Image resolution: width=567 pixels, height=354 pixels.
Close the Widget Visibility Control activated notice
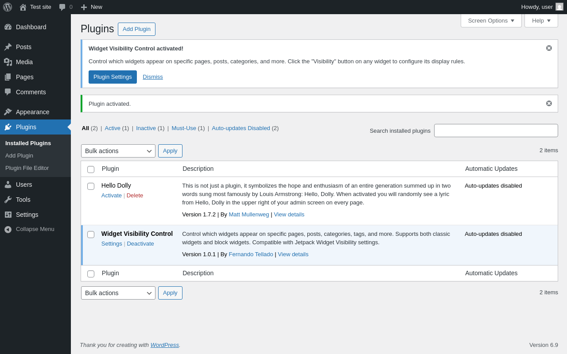(x=549, y=48)
